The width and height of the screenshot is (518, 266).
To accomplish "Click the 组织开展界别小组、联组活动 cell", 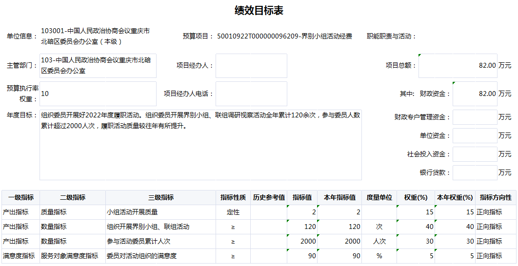I will pos(161,227).
